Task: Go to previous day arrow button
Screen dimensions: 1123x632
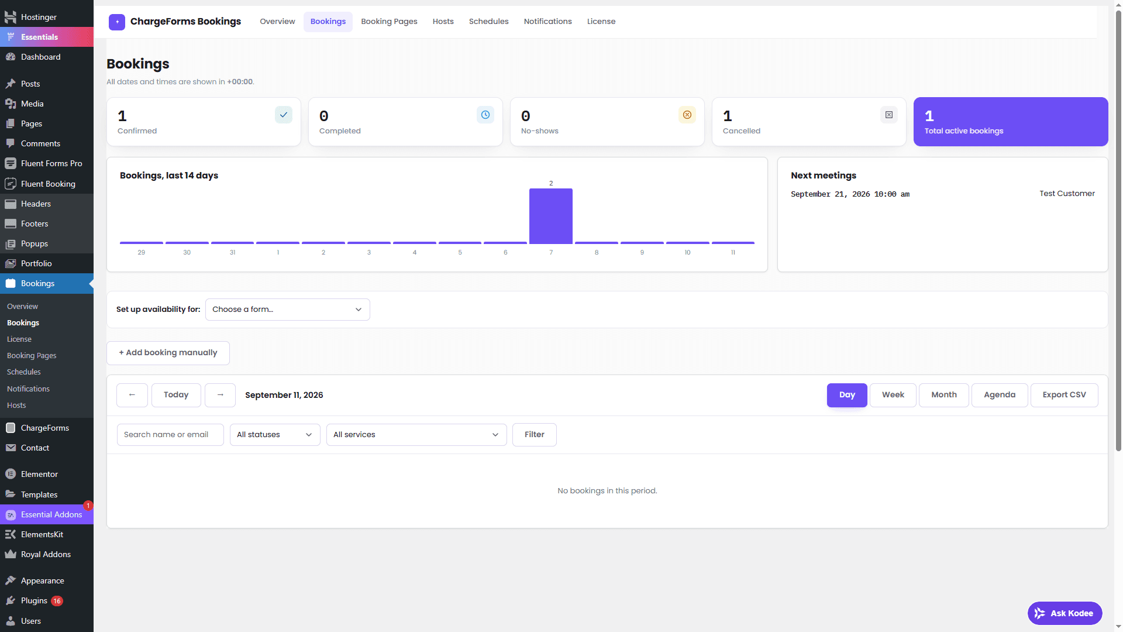Action: (x=132, y=395)
